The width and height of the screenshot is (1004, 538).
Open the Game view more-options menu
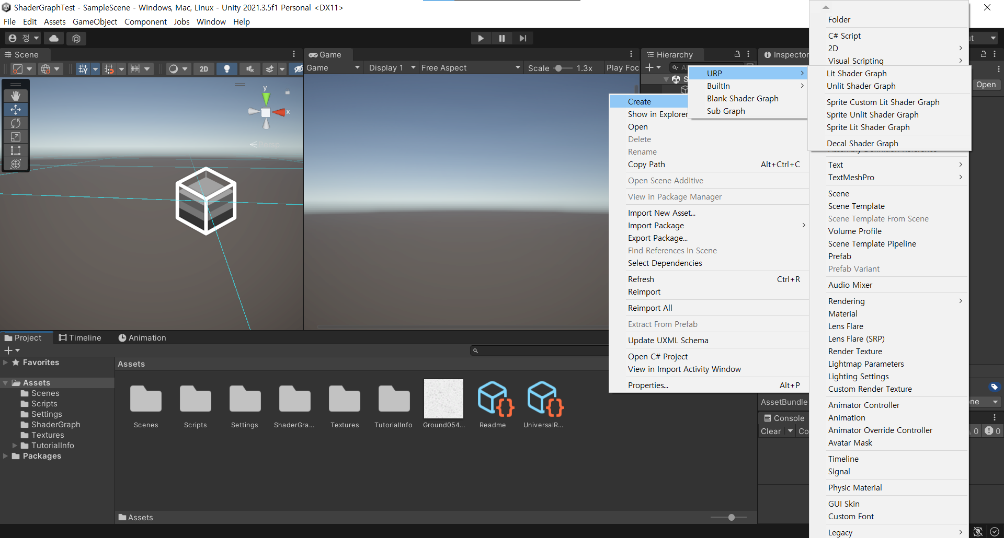[631, 54]
